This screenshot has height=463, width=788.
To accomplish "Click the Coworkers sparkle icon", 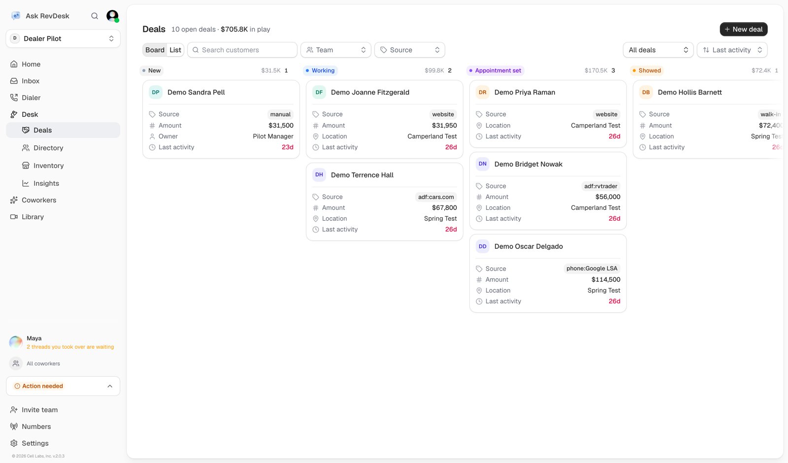I will tap(14, 200).
